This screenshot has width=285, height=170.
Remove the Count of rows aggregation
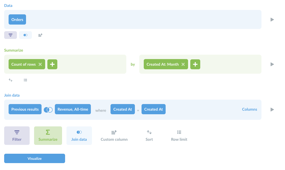click(x=40, y=64)
